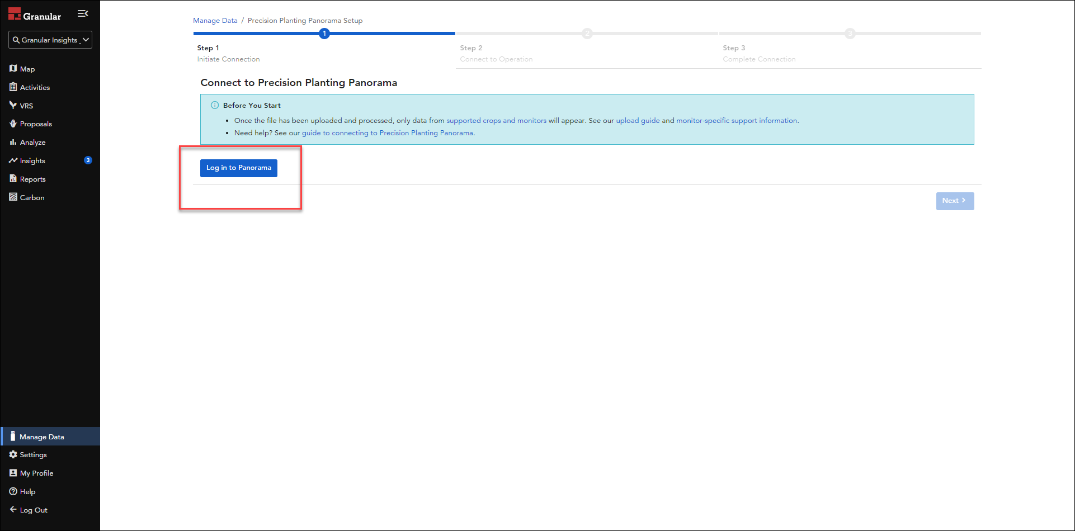Choose the Log Out menu item

(50, 510)
